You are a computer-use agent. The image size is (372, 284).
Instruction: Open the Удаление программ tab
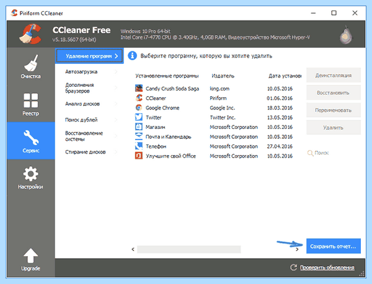[x=89, y=56]
